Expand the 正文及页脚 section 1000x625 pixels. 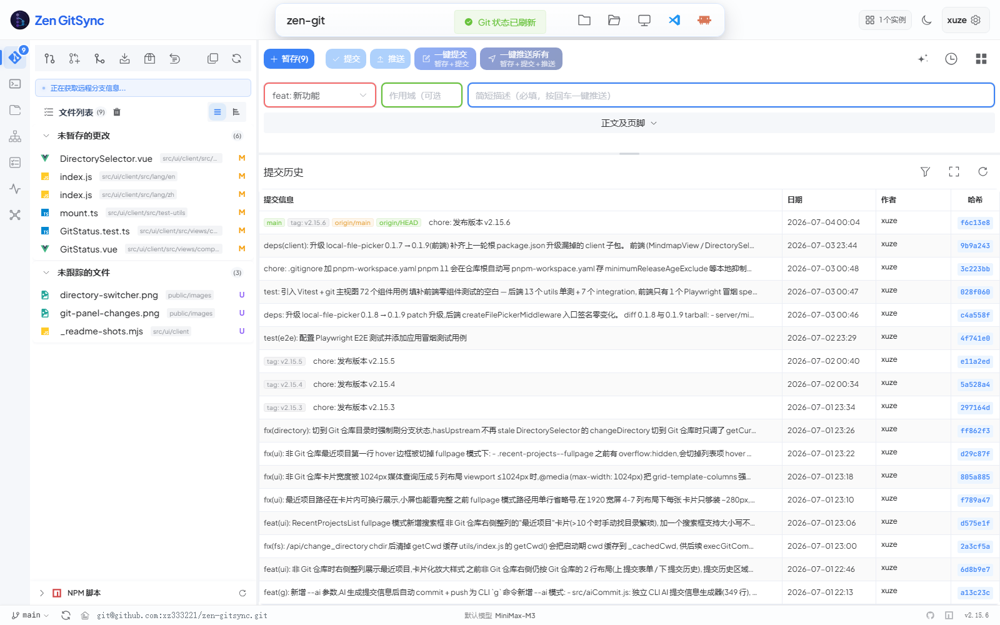click(x=629, y=123)
